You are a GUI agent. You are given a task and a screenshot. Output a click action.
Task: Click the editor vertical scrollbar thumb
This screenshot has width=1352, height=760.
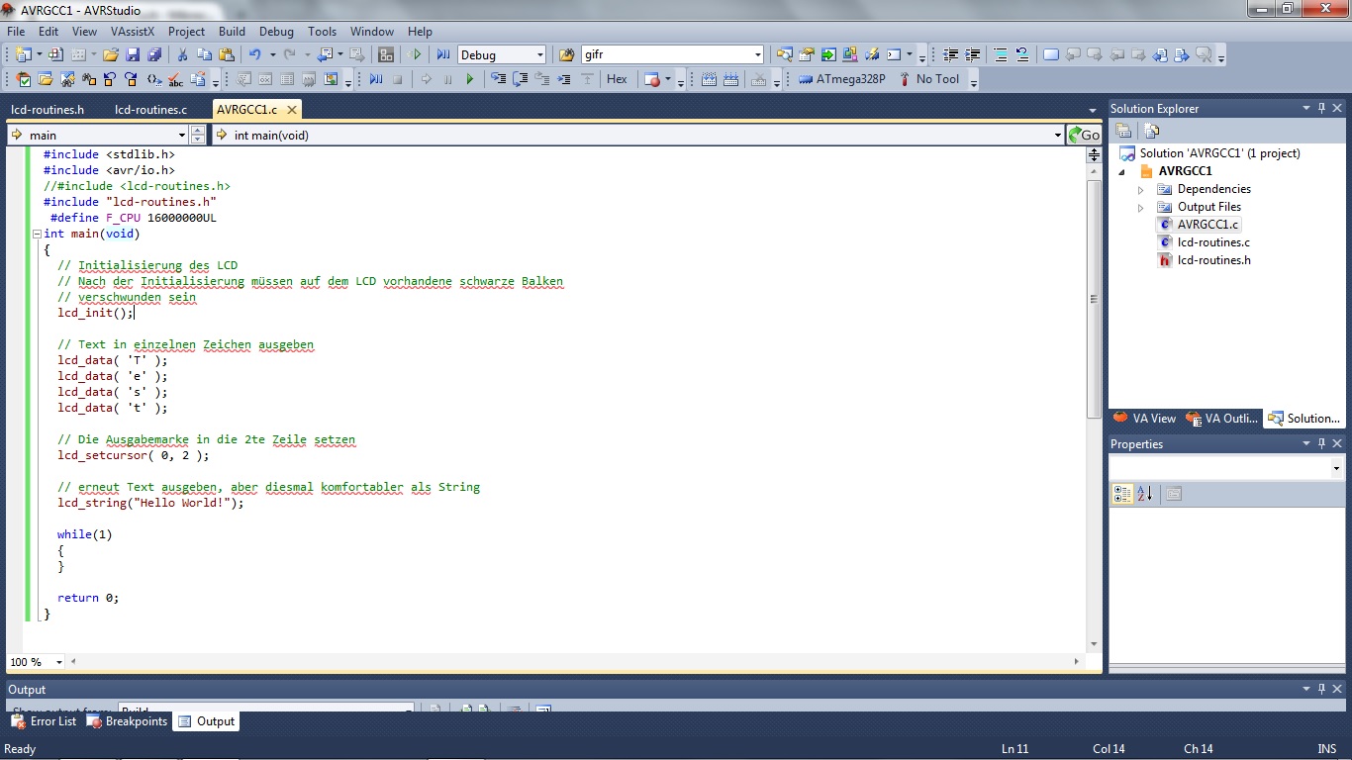[1094, 299]
